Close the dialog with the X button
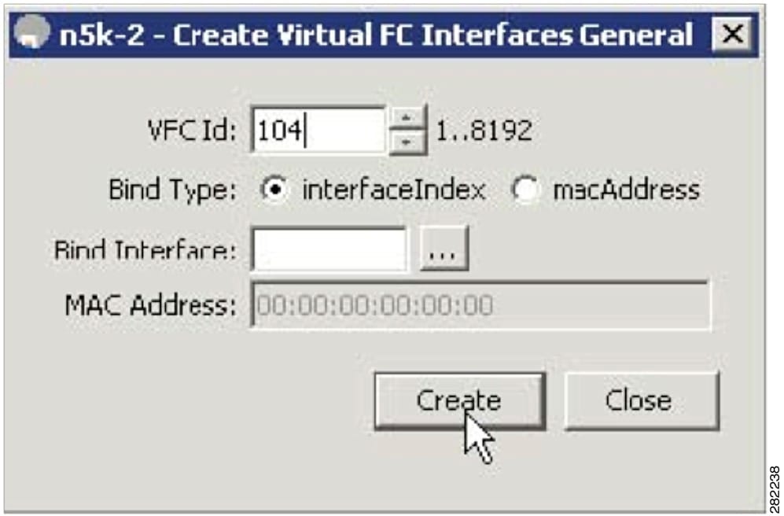This screenshot has height=516, width=784. (732, 34)
